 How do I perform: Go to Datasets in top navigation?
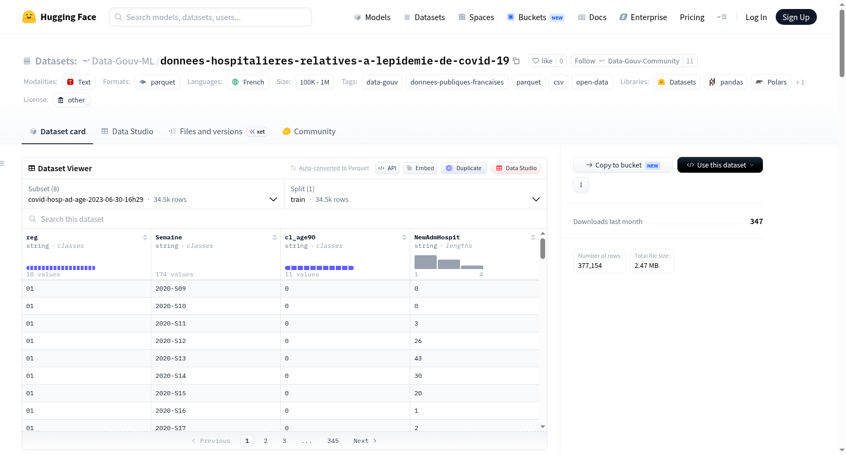pyautogui.click(x=424, y=17)
